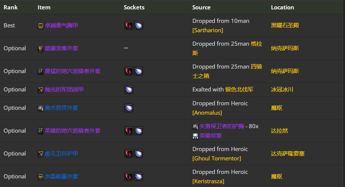Open the [Sartharion] source link

208,30
